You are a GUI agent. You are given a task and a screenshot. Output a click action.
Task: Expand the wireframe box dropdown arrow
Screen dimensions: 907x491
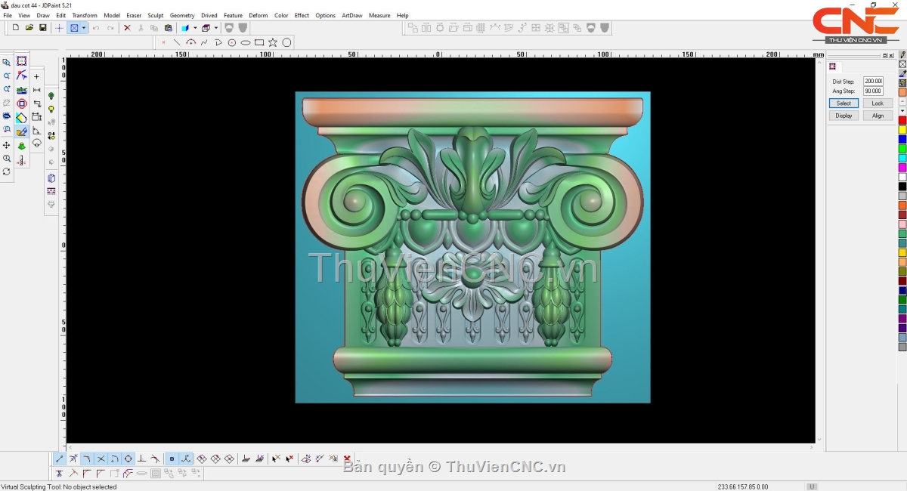tap(216, 28)
